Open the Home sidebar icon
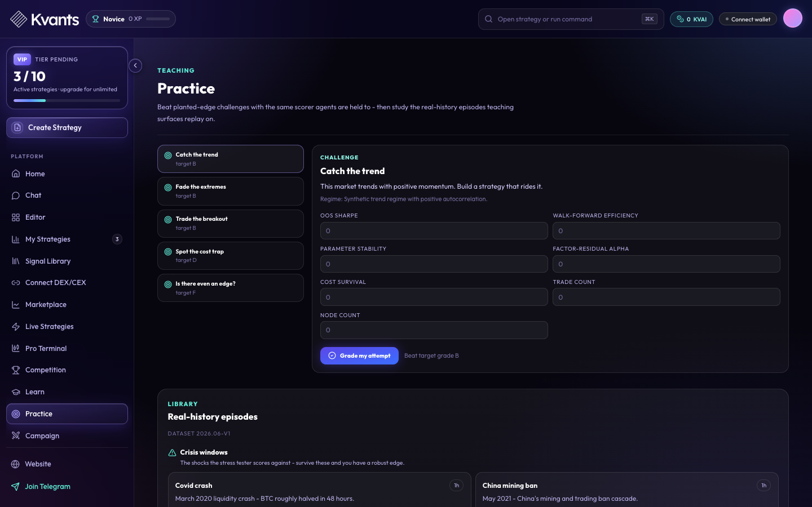Image resolution: width=812 pixels, height=507 pixels. pyautogui.click(x=16, y=174)
